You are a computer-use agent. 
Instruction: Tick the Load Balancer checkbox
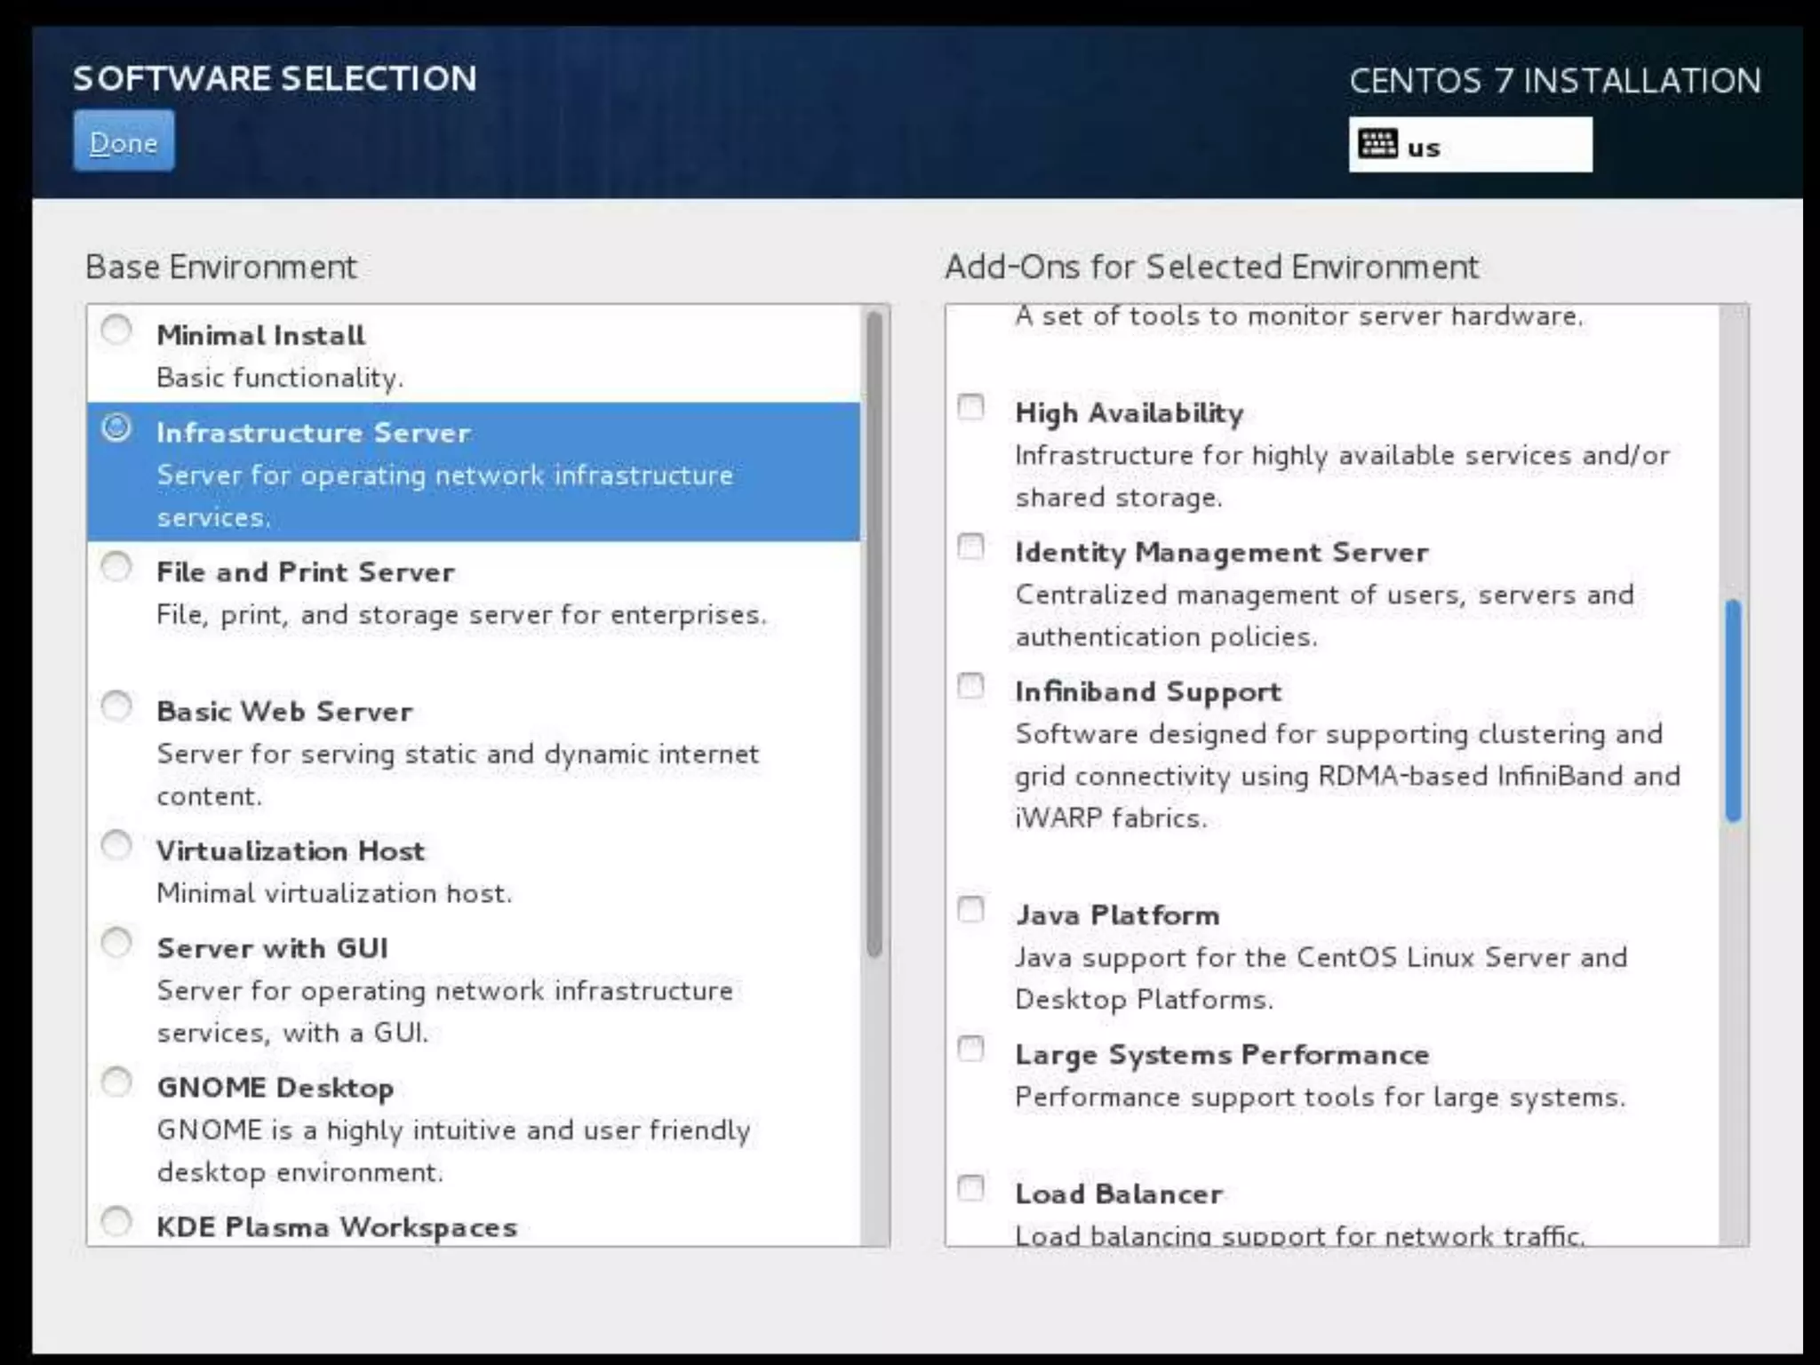pos(970,1188)
